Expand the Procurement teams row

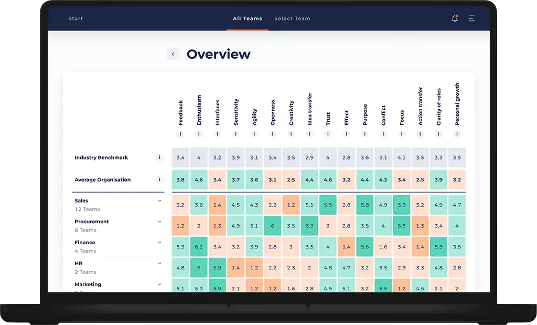tap(159, 222)
